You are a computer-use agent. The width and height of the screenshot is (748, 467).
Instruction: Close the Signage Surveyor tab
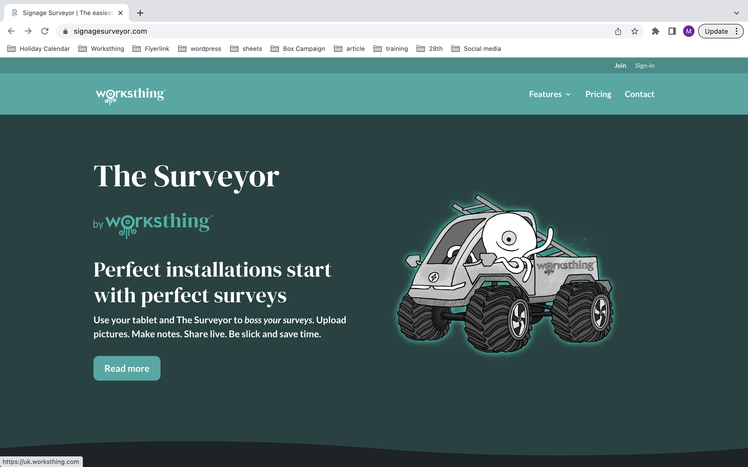pos(121,13)
